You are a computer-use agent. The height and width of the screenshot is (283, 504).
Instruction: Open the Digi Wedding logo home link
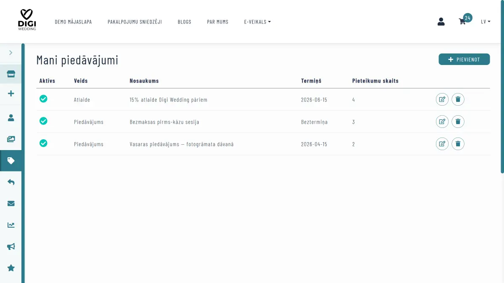27,20
